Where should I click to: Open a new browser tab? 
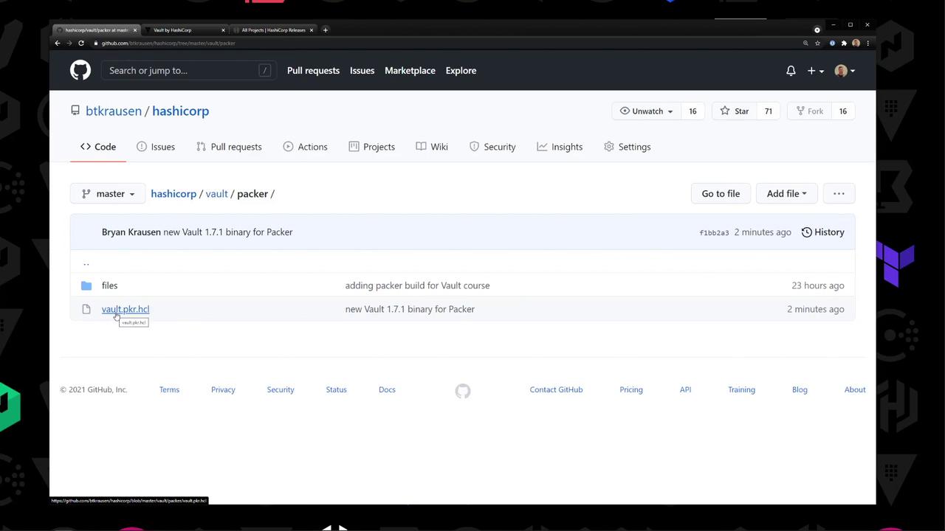tap(326, 30)
